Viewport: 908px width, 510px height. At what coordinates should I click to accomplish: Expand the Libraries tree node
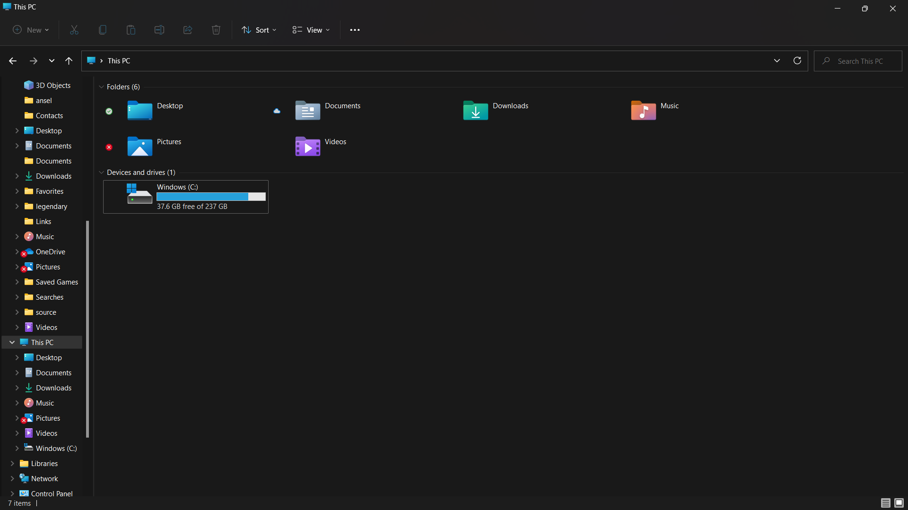point(12,463)
